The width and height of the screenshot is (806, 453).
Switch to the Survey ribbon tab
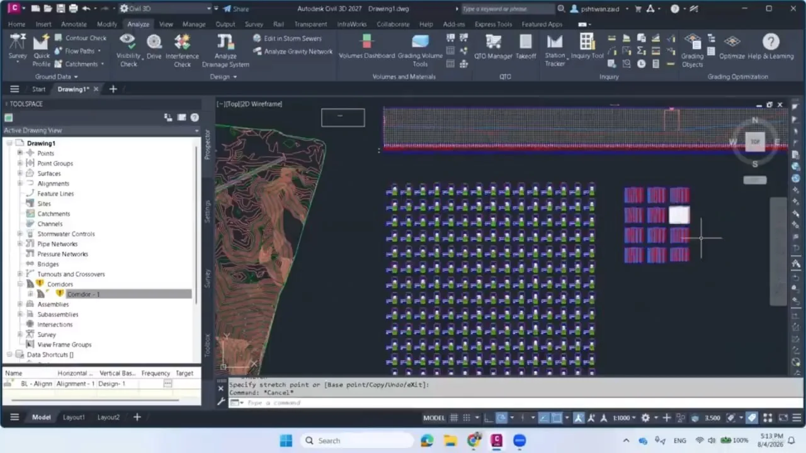[254, 24]
